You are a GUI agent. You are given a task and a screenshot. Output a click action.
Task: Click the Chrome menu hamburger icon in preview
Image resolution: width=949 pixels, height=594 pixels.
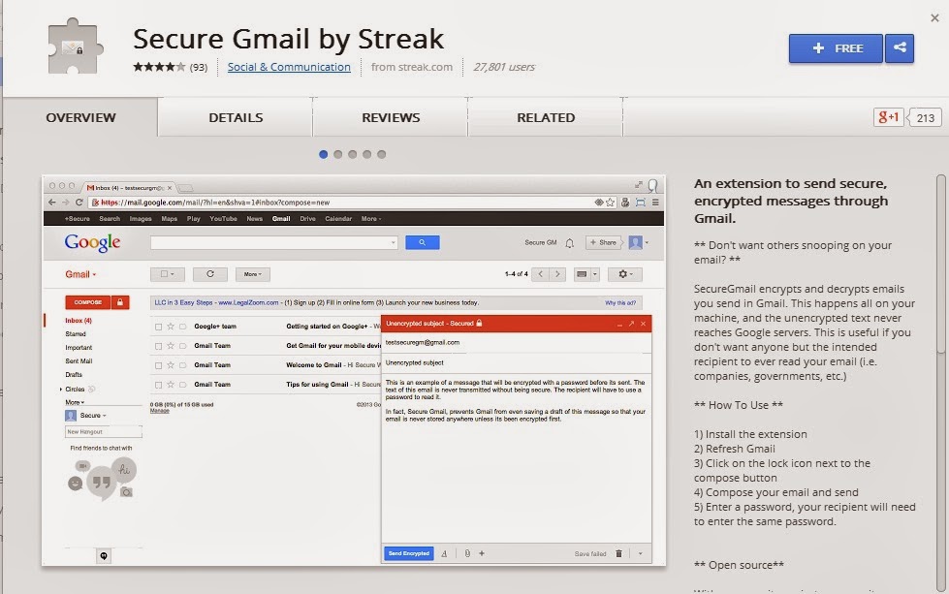coord(655,202)
